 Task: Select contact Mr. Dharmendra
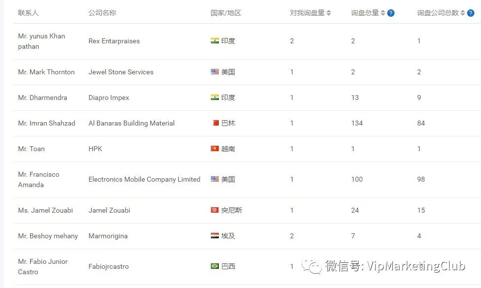(42, 97)
